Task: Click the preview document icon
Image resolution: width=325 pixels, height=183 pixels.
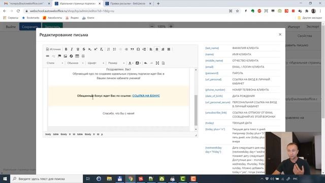Action: (x=164, y=63)
